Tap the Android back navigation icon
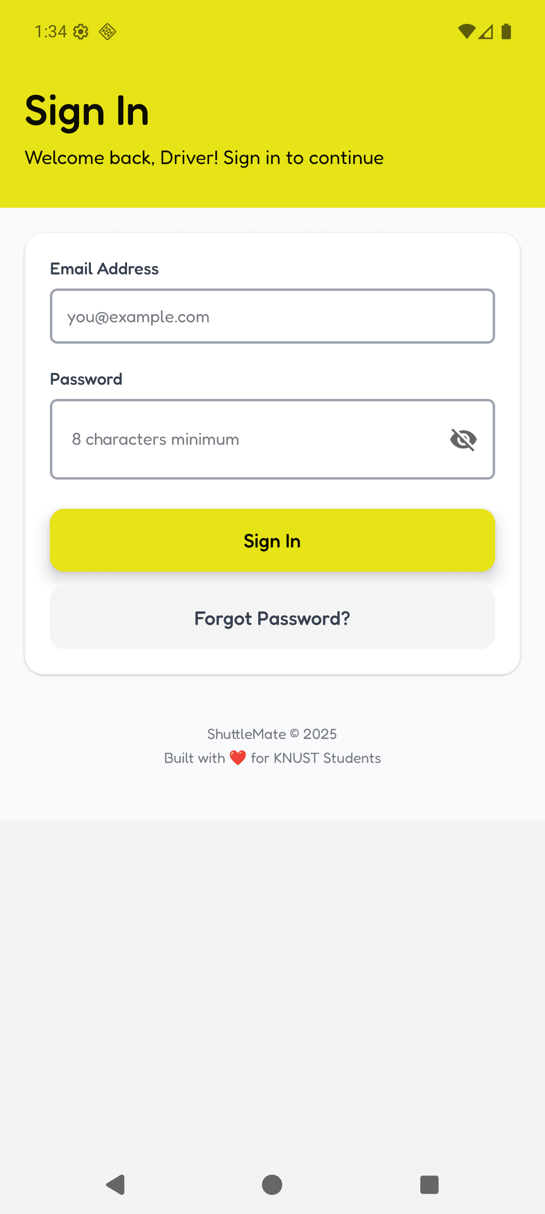The height and width of the screenshot is (1214, 545). (x=116, y=1184)
